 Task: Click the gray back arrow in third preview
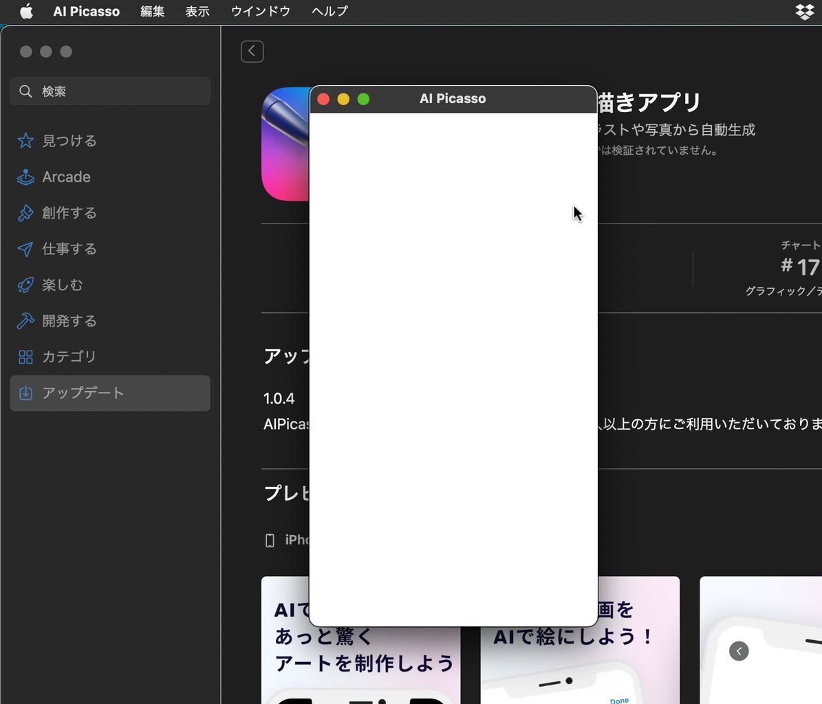(739, 651)
